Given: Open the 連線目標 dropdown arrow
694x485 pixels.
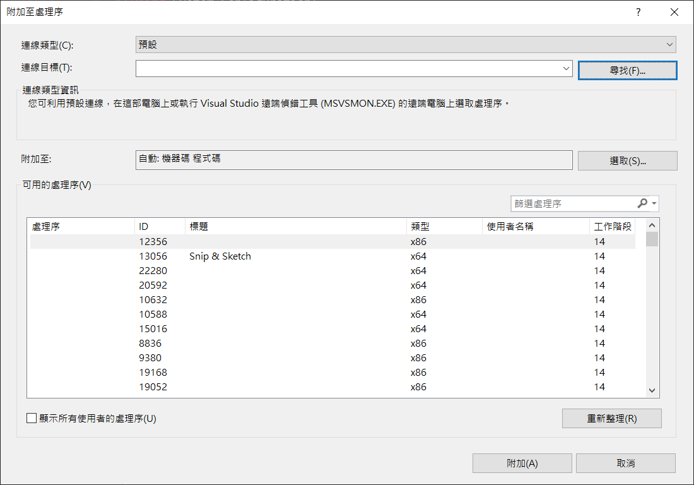Looking at the screenshot, I should click(x=566, y=68).
